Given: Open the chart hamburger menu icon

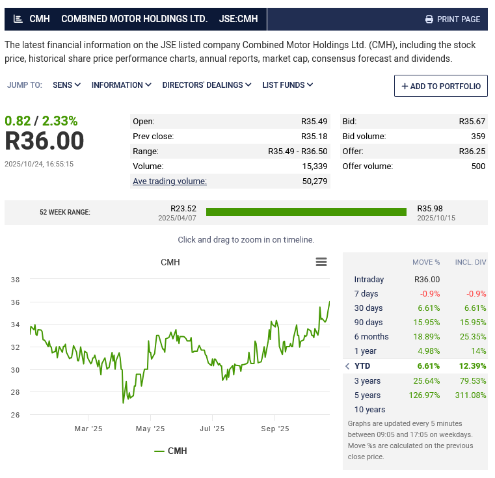Looking at the screenshot, I should coord(321,261).
